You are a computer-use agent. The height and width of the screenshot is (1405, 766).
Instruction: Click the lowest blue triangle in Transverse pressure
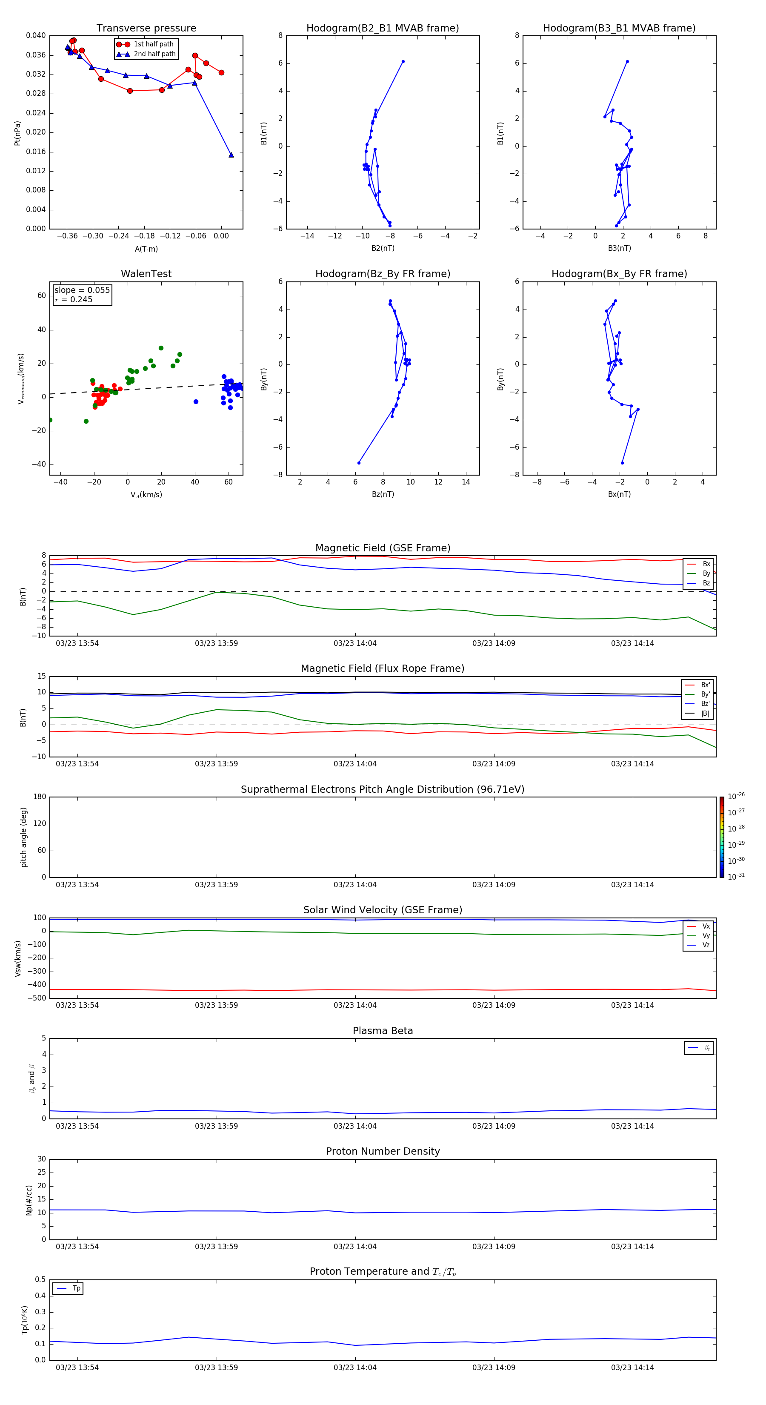[231, 155]
